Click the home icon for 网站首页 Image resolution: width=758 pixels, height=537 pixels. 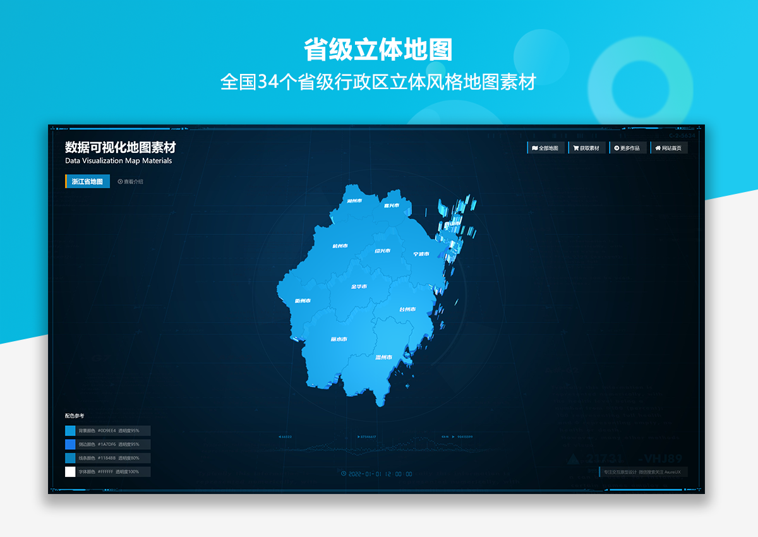coord(658,148)
